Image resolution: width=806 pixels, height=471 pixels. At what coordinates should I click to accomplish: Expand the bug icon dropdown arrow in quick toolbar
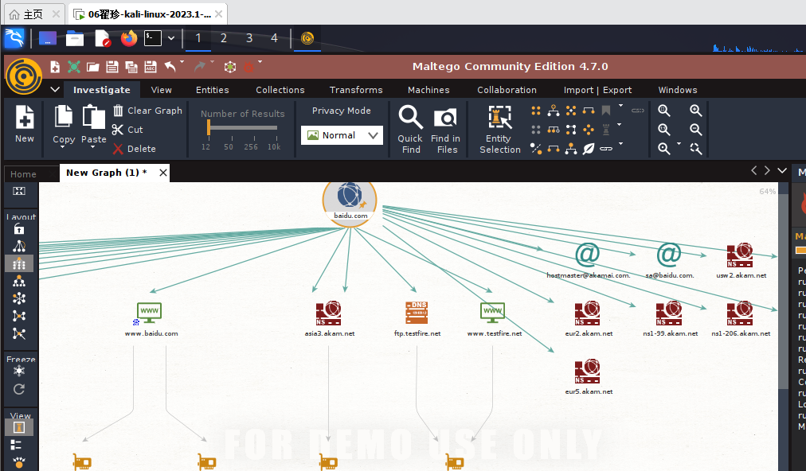pyautogui.click(x=260, y=62)
